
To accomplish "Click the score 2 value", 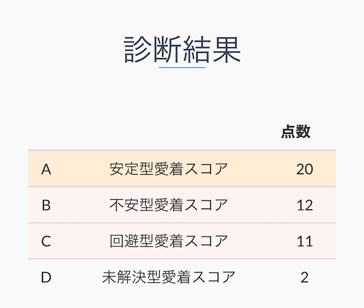I will coord(305,277).
